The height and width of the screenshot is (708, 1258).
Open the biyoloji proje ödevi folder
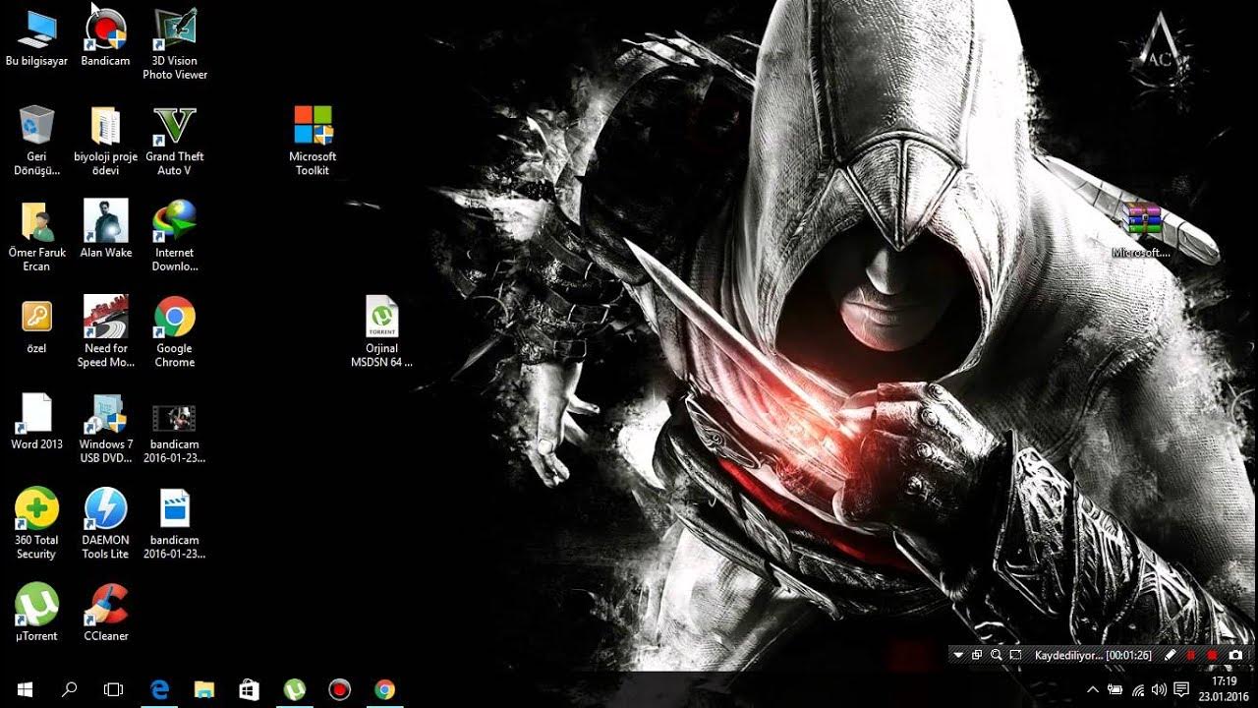(x=105, y=140)
